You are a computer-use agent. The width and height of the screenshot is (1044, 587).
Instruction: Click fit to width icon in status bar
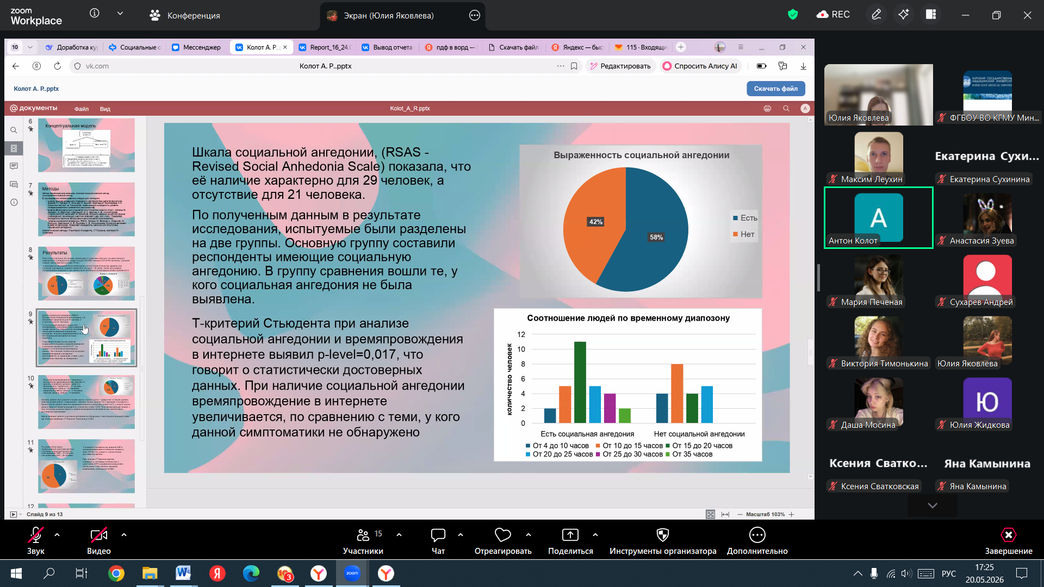pos(725,514)
